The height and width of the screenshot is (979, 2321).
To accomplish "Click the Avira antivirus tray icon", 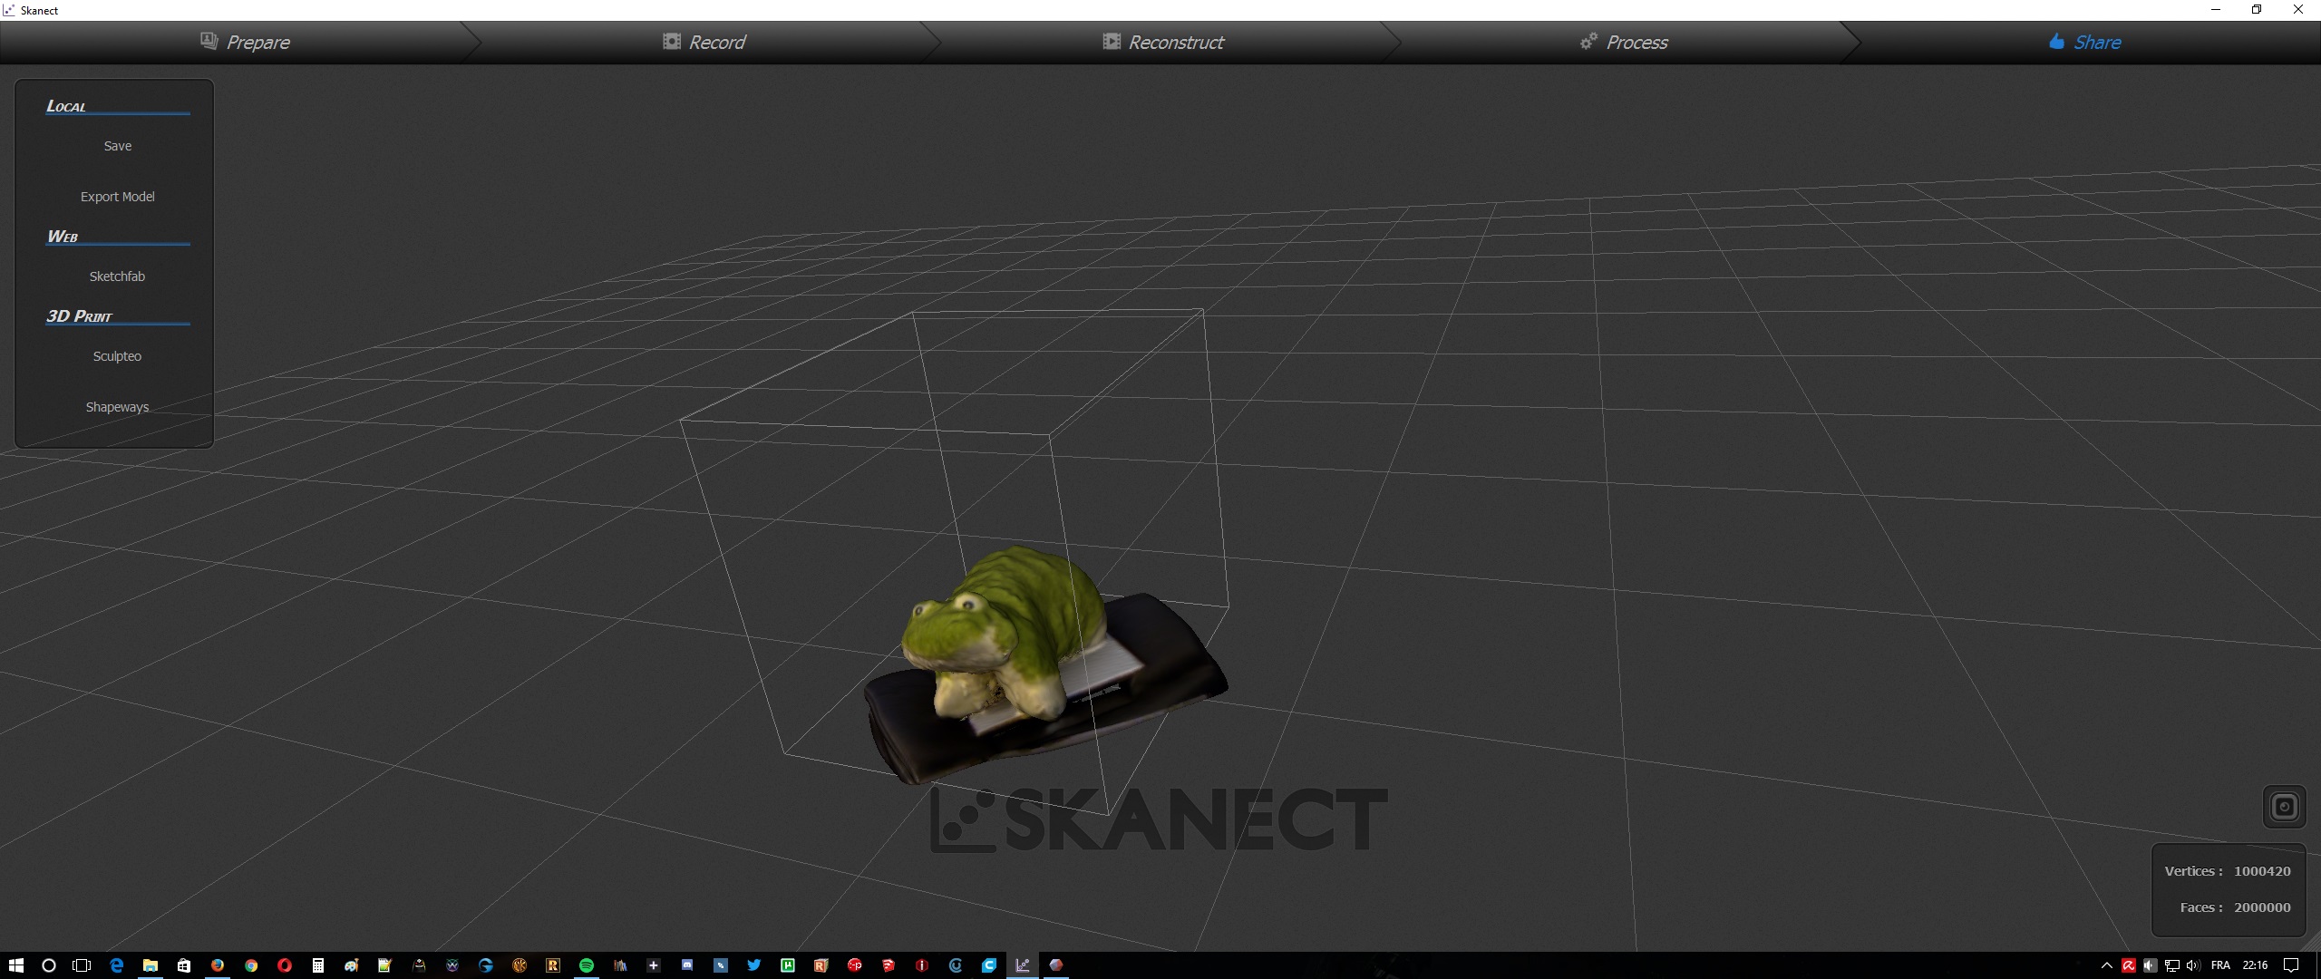I will click(x=2128, y=965).
